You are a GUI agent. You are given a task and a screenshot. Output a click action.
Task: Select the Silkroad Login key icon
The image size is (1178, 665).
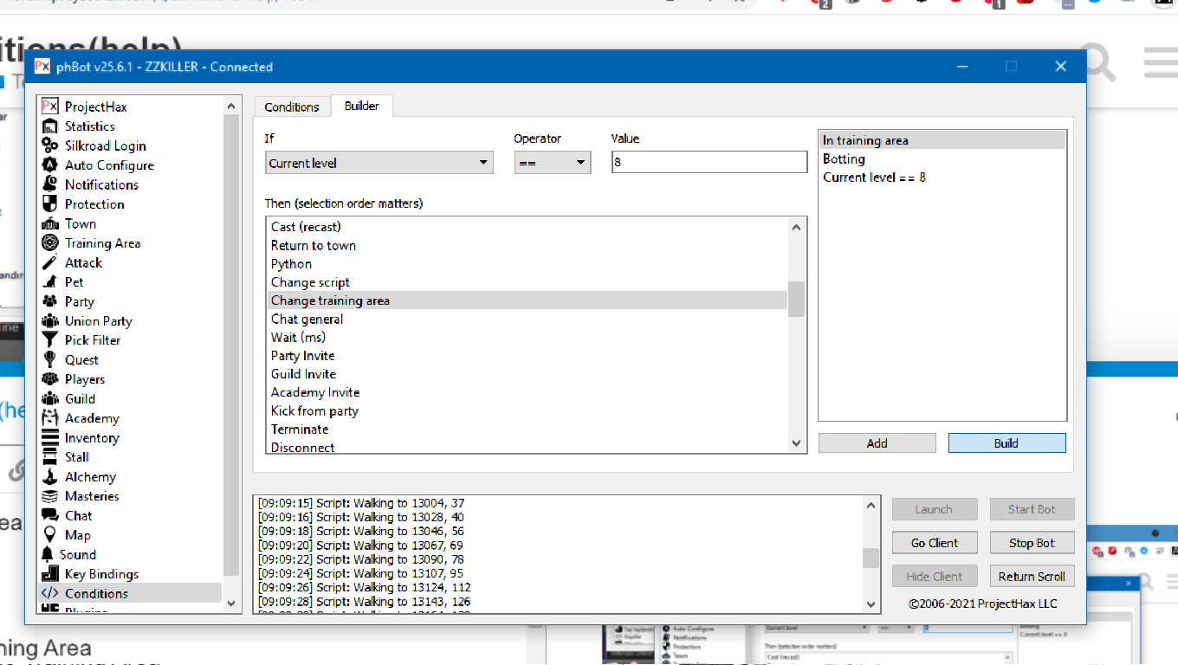tap(50, 145)
